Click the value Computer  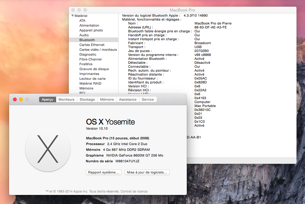pyautogui.click(x=203, y=102)
